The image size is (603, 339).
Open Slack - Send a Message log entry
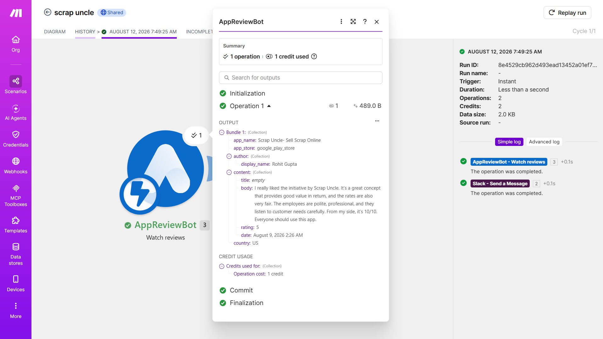[x=500, y=184]
